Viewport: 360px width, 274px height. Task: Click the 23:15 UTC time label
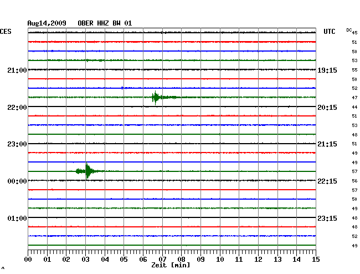[327, 218]
